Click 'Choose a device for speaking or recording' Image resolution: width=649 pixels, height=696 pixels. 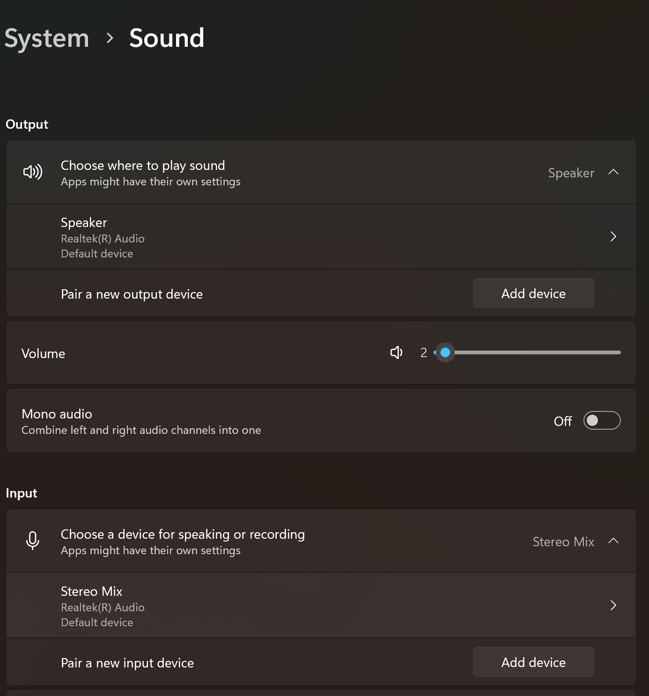tap(183, 535)
